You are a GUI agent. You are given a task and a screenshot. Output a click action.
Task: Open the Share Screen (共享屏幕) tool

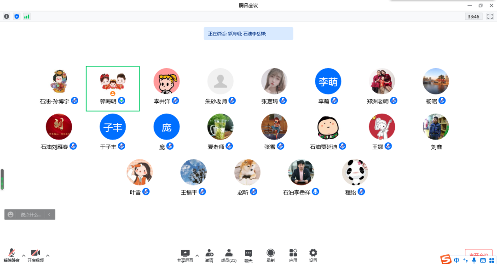point(185,255)
